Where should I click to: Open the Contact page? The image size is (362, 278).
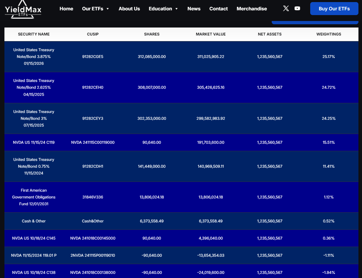click(x=218, y=9)
